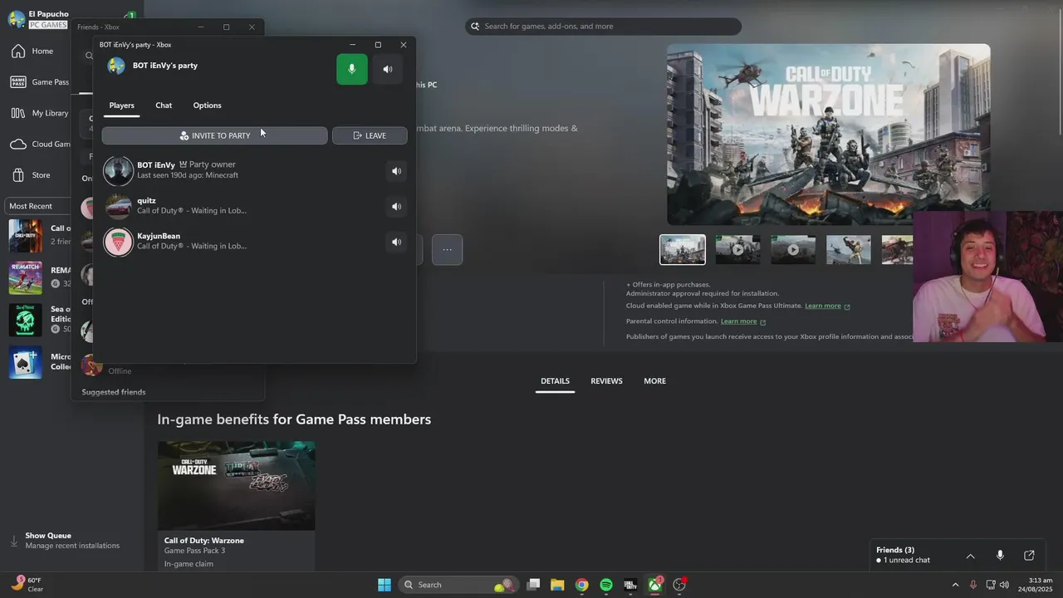Play third Warzone video thumbnail
1063x598 pixels.
(x=793, y=250)
